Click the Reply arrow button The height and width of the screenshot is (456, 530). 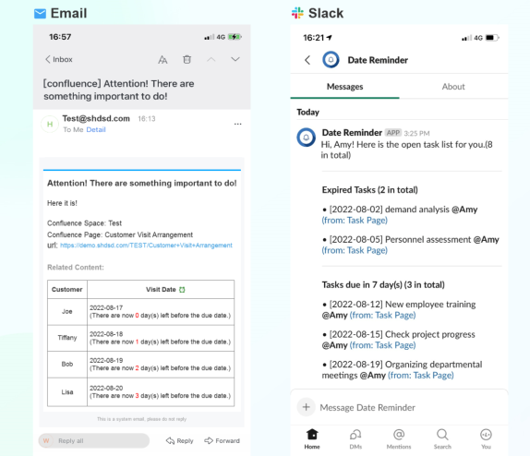(179, 440)
